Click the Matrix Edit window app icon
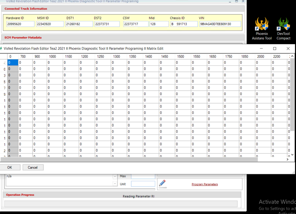The height and width of the screenshot is (214, 296). pos(1,49)
